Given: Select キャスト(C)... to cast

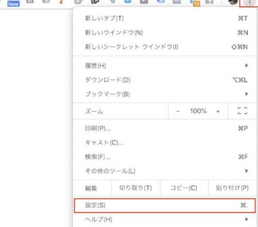Looking at the screenshot, I should point(165,143).
